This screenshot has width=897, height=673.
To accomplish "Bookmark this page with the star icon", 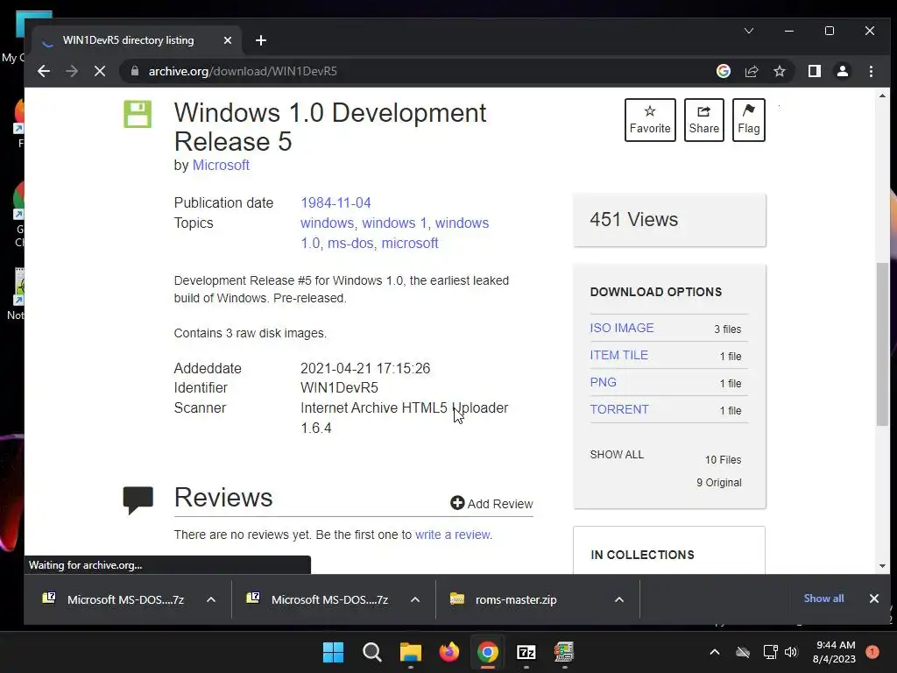I will 779,71.
